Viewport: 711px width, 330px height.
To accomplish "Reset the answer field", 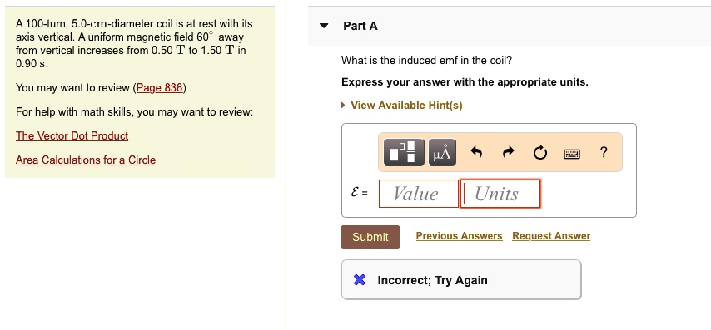I will point(540,153).
